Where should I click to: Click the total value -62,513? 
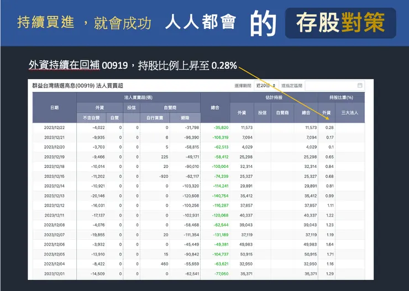pyautogui.click(x=221, y=147)
